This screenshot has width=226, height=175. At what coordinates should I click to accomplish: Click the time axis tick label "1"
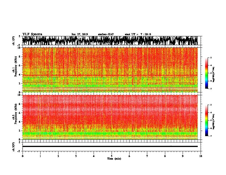[x=40, y=156]
